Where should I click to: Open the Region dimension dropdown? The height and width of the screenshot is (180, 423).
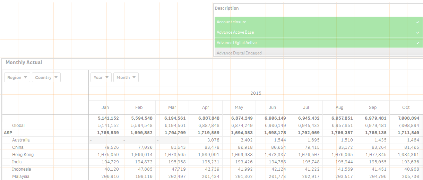[17, 77]
